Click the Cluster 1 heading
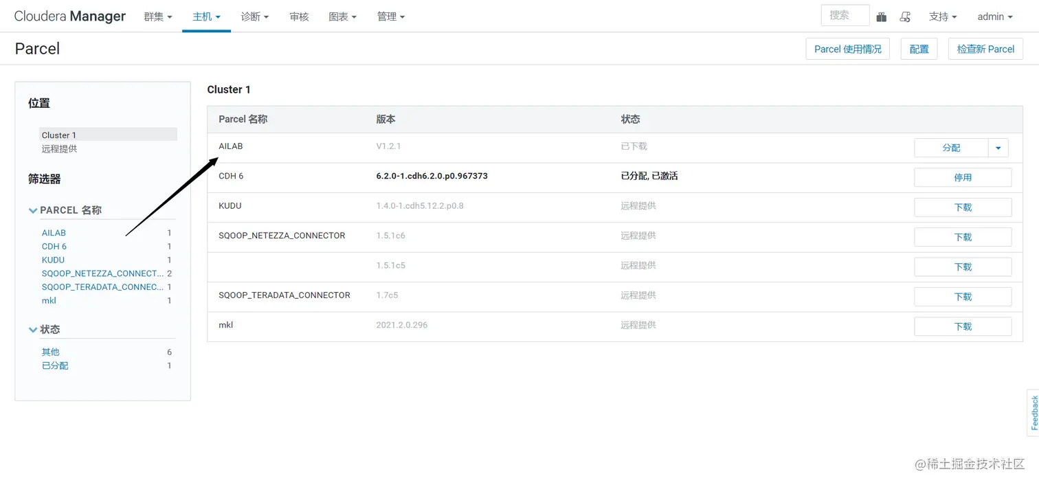 229,89
